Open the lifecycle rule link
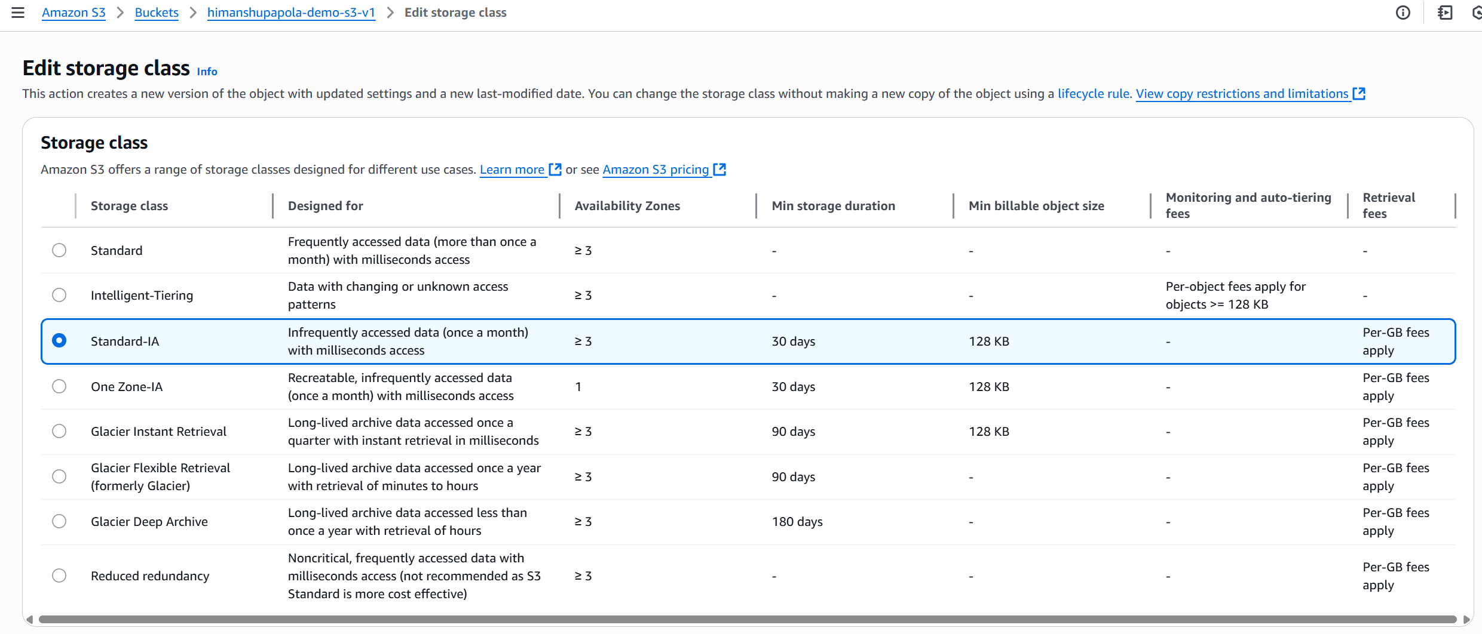1482x634 pixels. point(1094,94)
